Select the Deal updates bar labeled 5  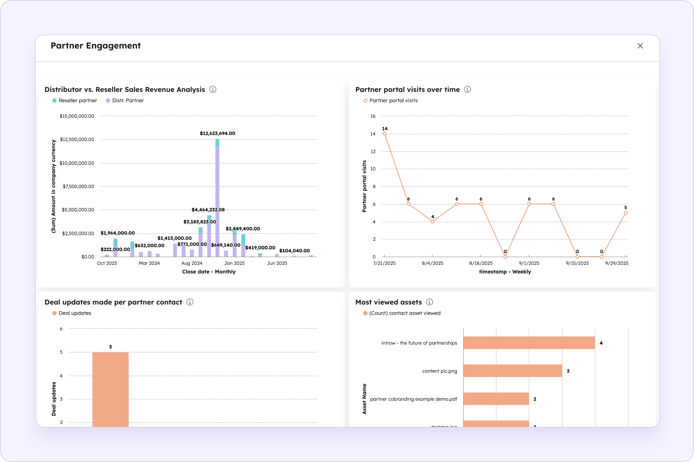pyautogui.click(x=110, y=389)
